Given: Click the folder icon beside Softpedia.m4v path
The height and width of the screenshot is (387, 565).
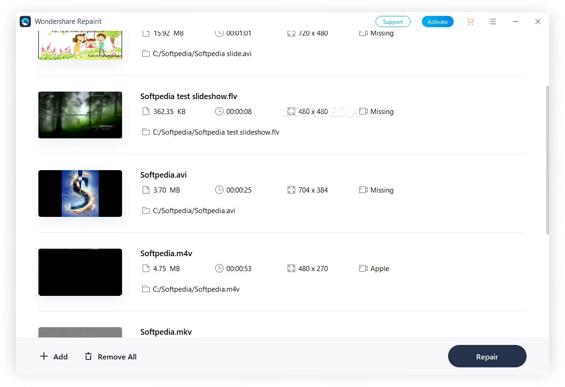Looking at the screenshot, I should 146,289.
